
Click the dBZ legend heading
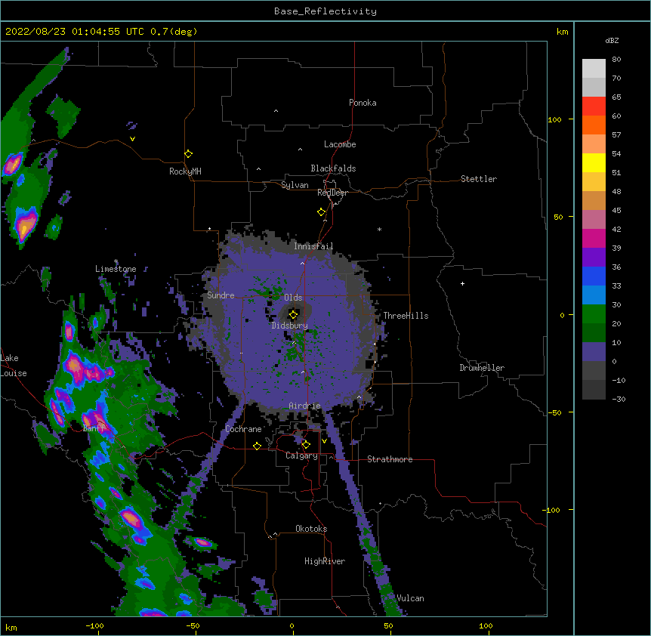(x=612, y=40)
